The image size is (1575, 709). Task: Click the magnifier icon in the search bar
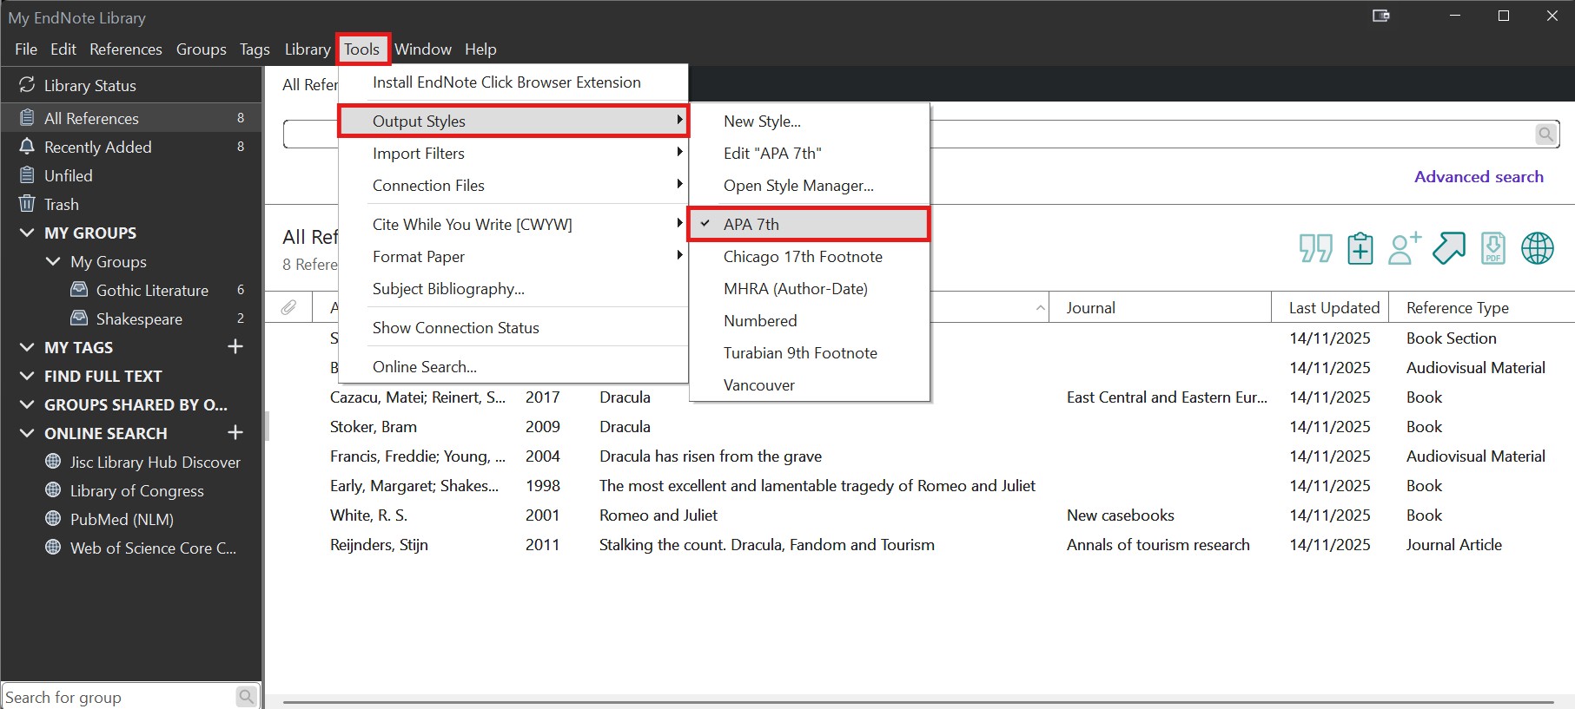[x=1545, y=135]
